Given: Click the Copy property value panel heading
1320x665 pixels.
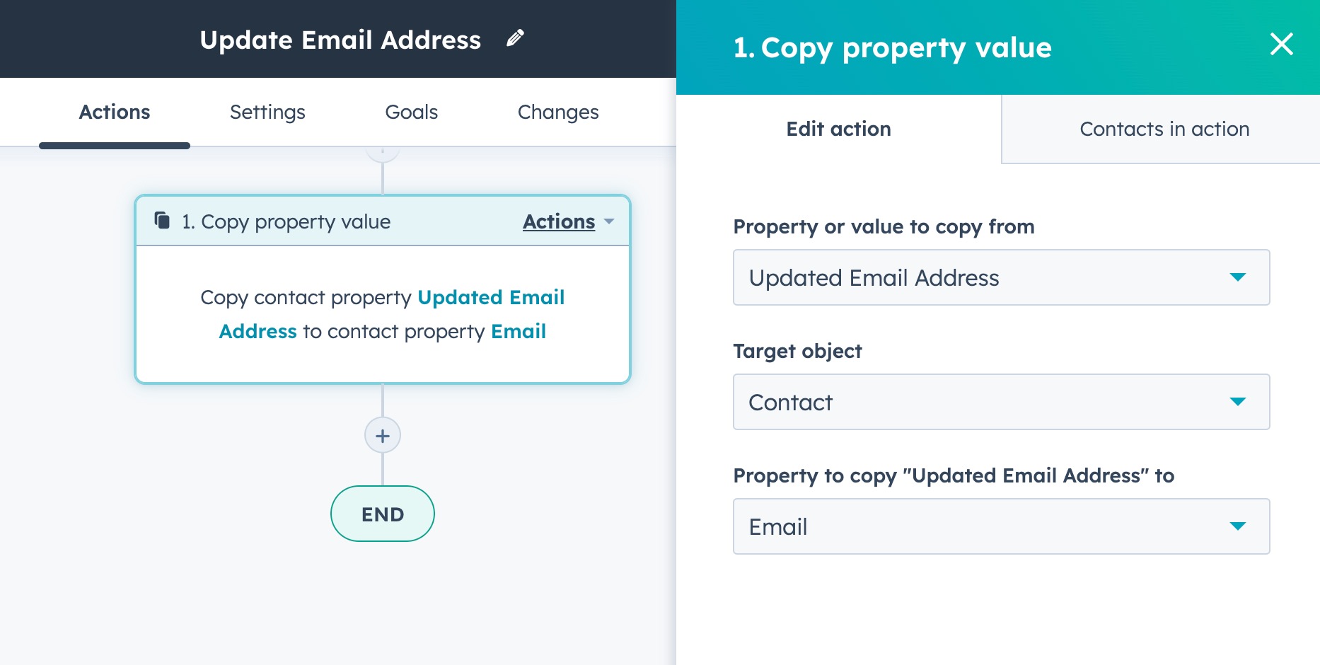Looking at the screenshot, I should click(892, 48).
